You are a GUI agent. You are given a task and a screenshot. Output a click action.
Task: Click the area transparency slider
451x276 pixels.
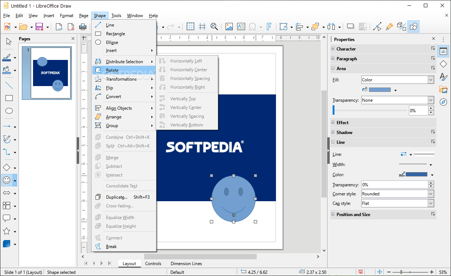click(x=370, y=110)
